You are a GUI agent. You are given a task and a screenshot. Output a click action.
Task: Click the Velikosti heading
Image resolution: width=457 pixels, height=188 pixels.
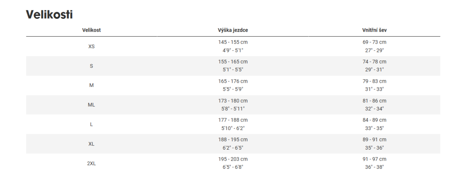tap(49, 15)
